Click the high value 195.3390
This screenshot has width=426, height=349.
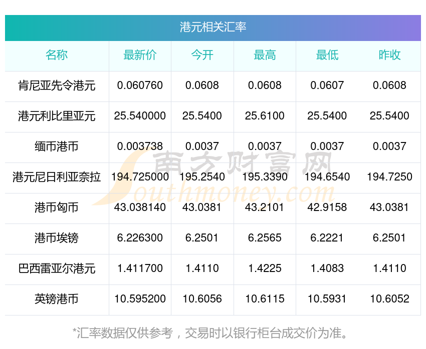[x=265, y=176]
